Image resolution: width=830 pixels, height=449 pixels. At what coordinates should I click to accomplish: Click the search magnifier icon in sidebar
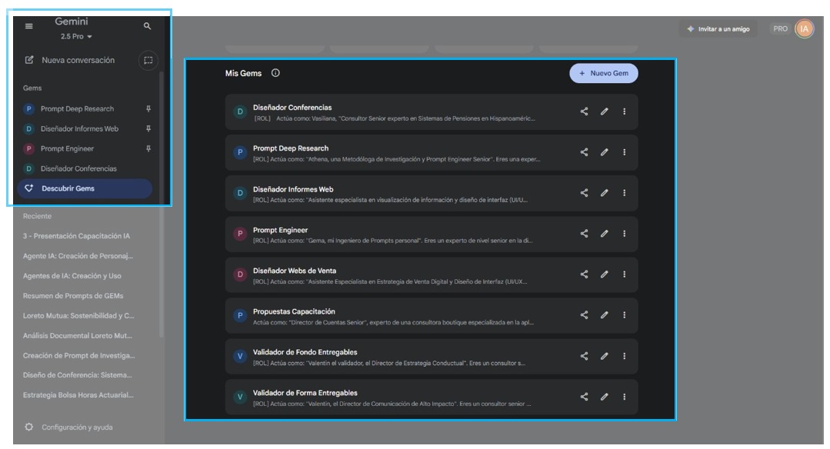coord(147,26)
